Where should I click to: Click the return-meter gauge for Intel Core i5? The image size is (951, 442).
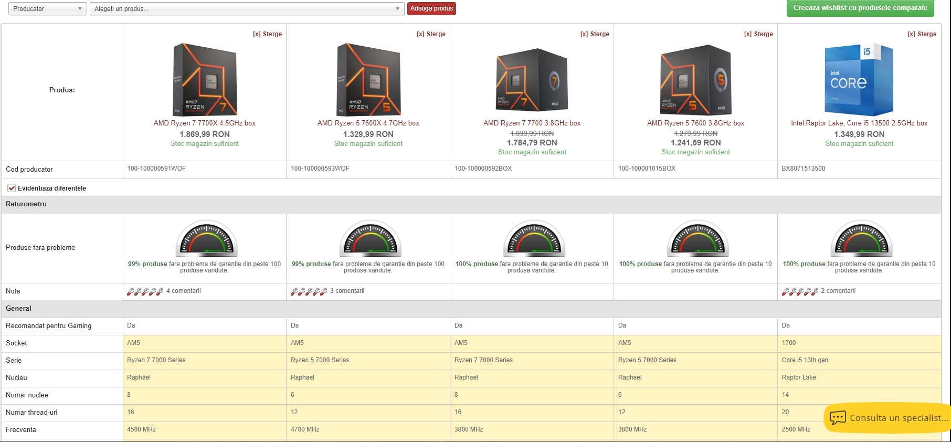(x=862, y=239)
